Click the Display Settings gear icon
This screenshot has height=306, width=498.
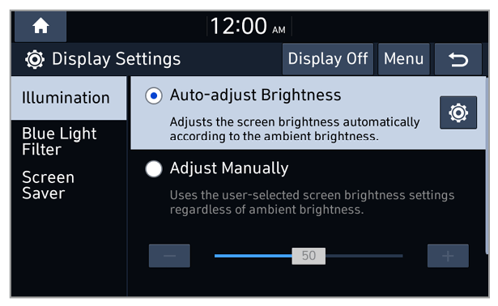34,59
